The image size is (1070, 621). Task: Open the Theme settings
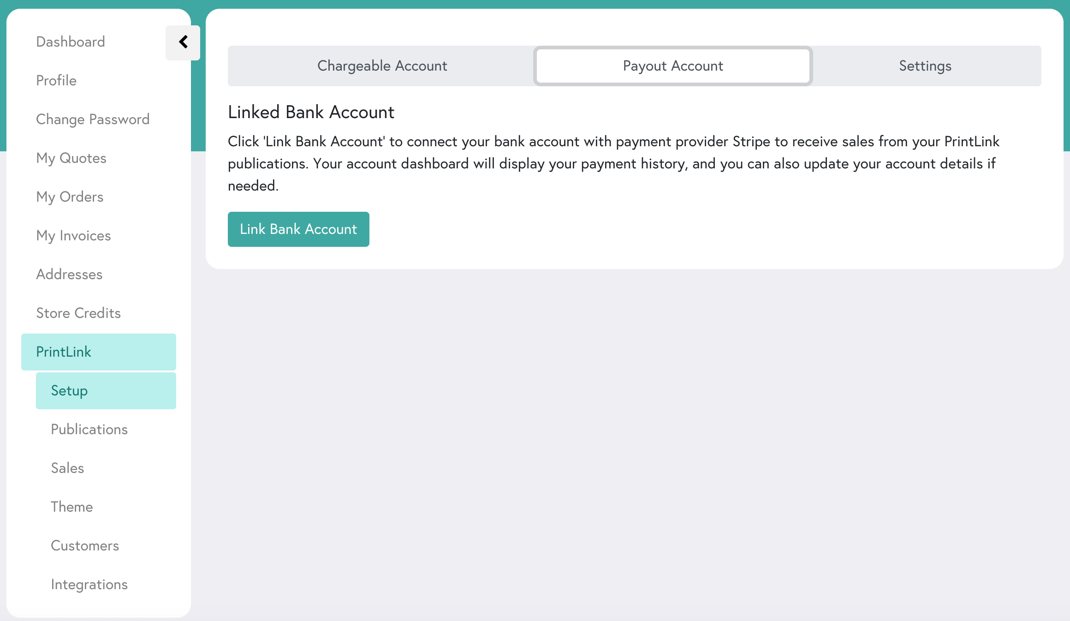(x=71, y=507)
